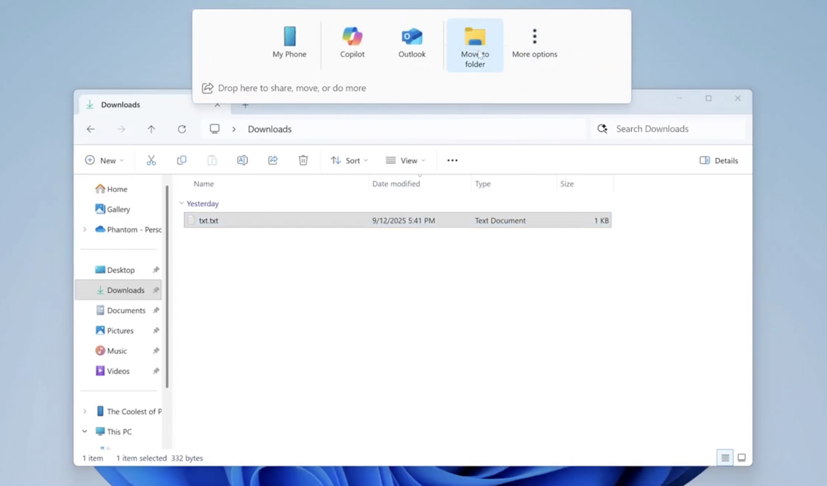Open More options in drop tray
Image resolution: width=827 pixels, height=486 pixels.
[x=535, y=43]
